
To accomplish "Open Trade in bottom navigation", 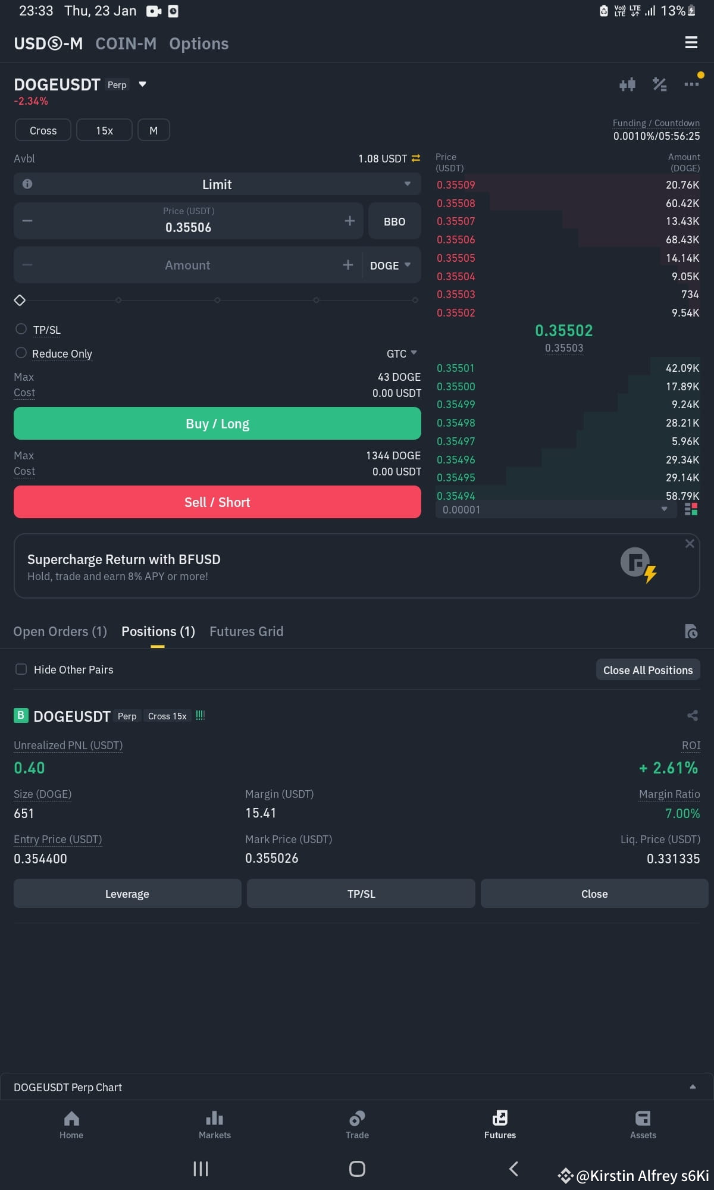I will click(x=357, y=1125).
